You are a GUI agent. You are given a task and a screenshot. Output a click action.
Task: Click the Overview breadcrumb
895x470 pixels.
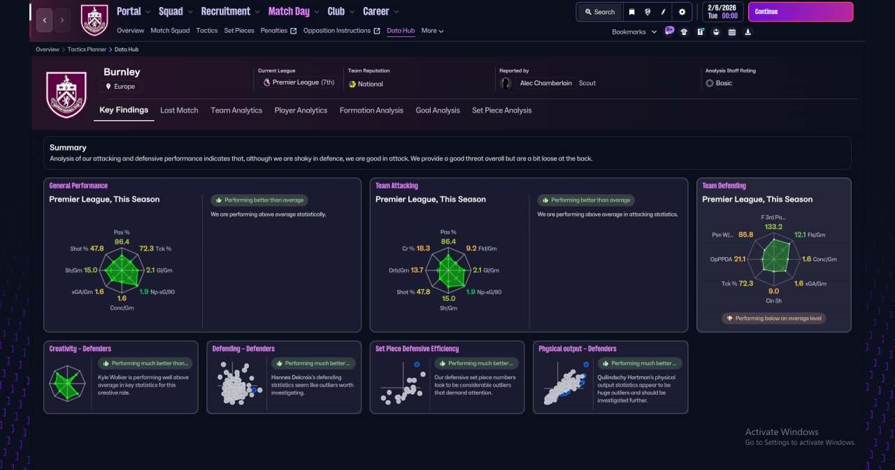[x=48, y=50]
